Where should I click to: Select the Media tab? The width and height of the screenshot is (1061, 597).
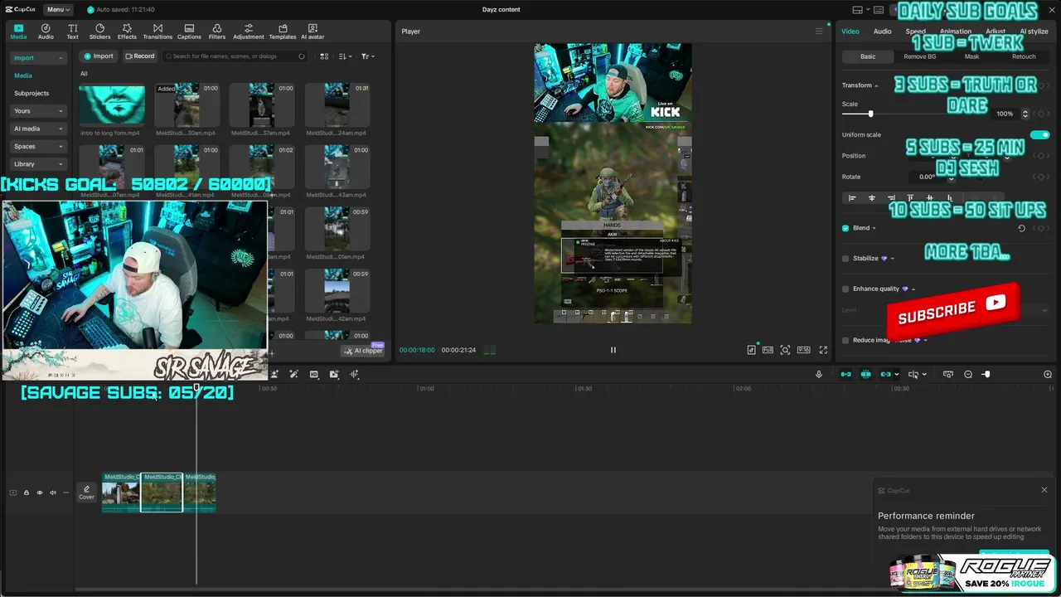(18, 32)
